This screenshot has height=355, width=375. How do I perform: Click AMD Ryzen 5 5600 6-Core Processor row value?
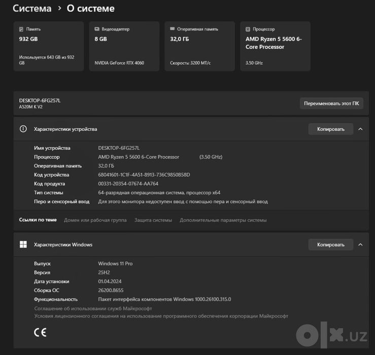click(x=139, y=157)
